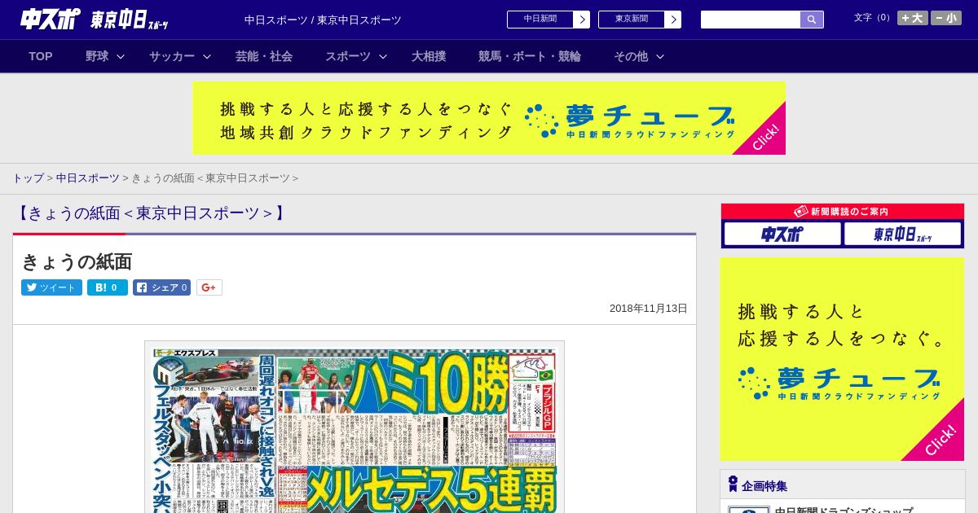Click arrow next to 中日新聞 button
Image resolution: width=978 pixels, height=513 pixels.
pos(582,20)
